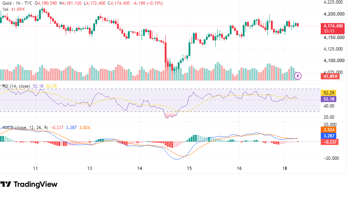Click the high value H4,181.120
The height and width of the screenshot is (207, 354).
coord(70,3)
